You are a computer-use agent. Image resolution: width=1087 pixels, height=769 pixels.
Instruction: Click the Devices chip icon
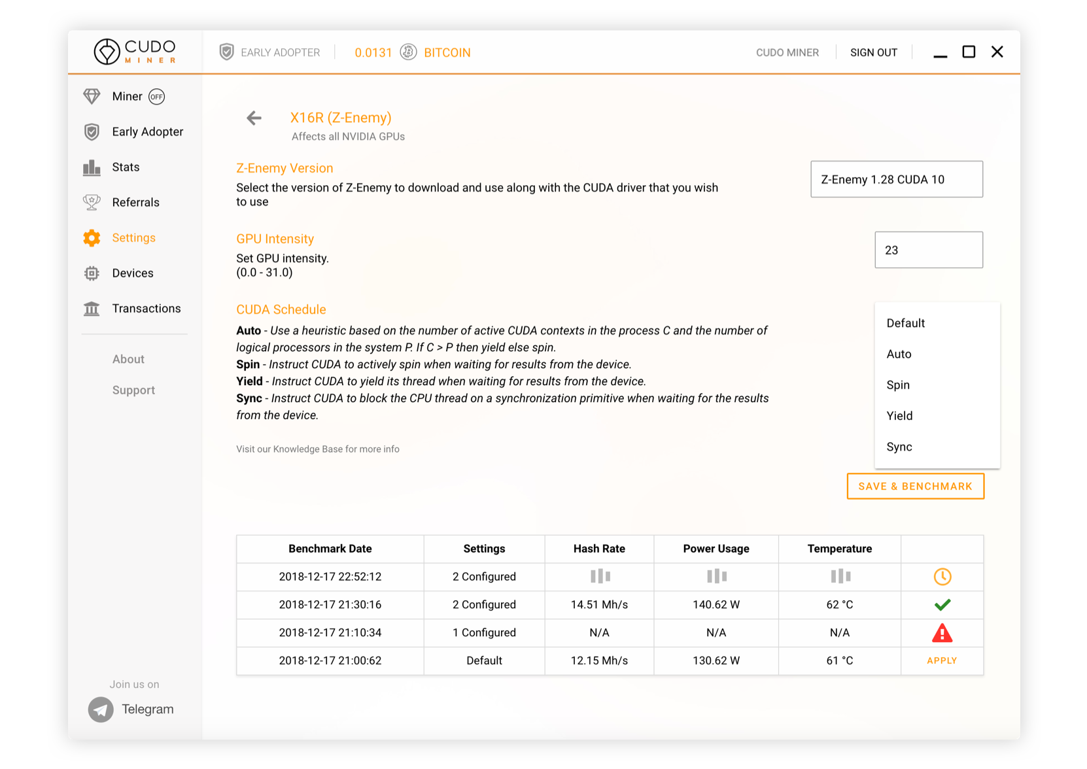coord(92,273)
